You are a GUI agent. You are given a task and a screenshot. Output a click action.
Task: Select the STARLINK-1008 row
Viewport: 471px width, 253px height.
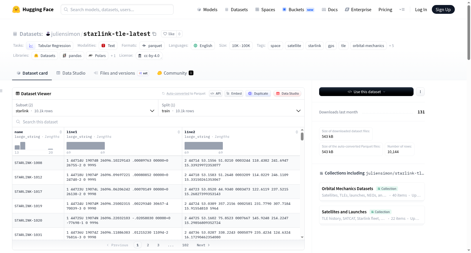156,163
